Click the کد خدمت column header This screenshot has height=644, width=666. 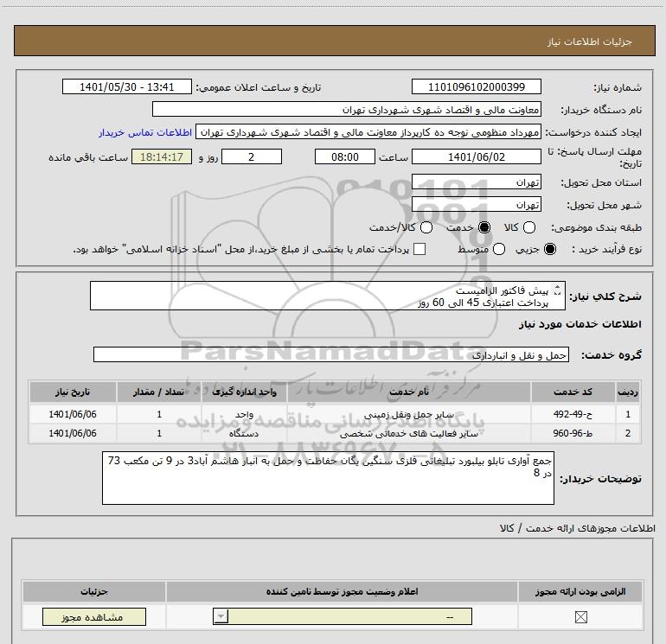[x=573, y=392]
